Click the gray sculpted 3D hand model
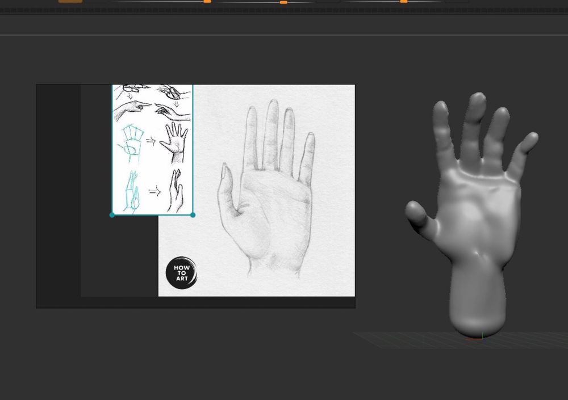The width and height of the screenshot is (568, 400). click(x=473, y=215)
